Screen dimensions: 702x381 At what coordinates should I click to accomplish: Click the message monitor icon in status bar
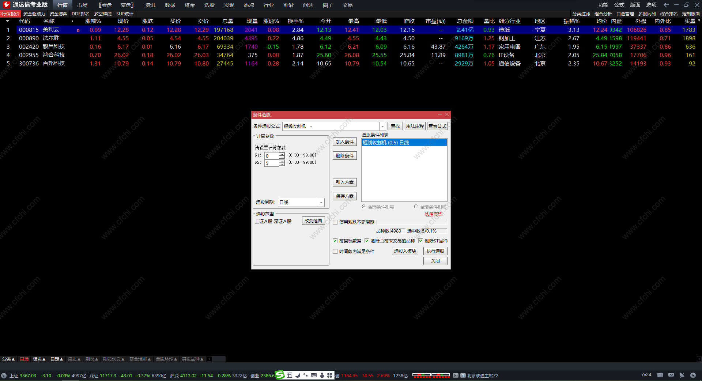[x=671, y=375]
